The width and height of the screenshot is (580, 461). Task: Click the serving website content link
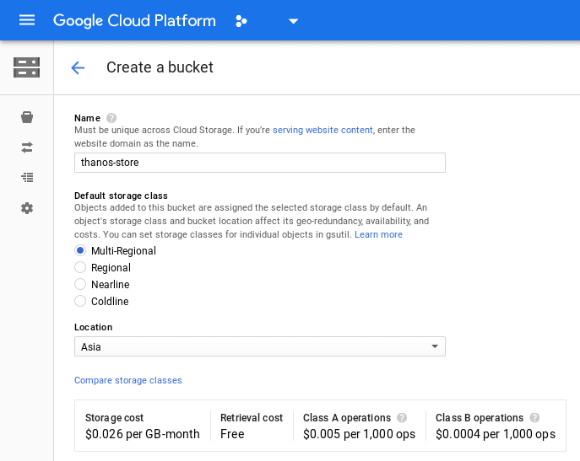click(x=323, y=130)
